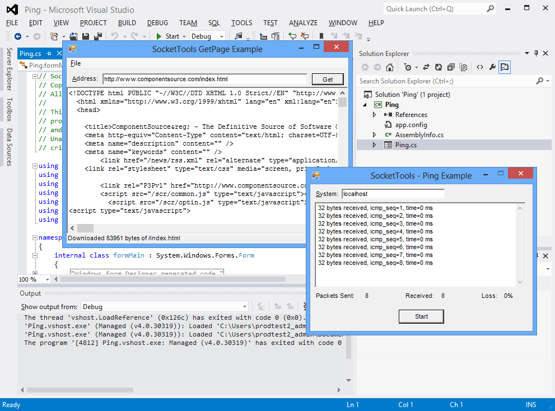555x411 pixels.
Task: Open the Toolbox side tab
Action: coord(10,109)
